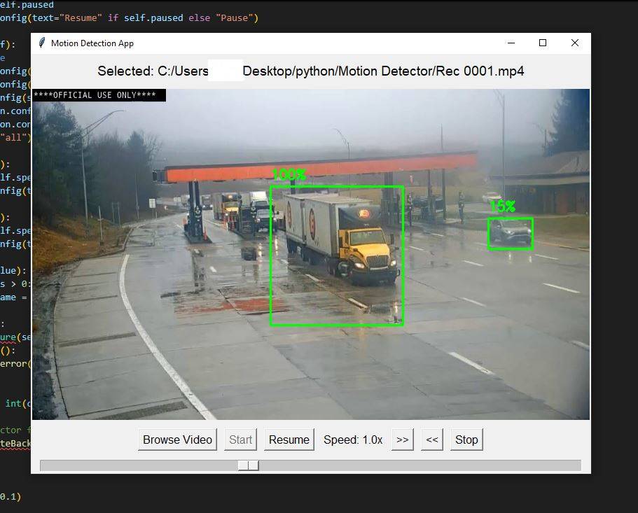Click the video seek slider handle
The height and width of the screenshot is (513, 638).
point(249,465)
